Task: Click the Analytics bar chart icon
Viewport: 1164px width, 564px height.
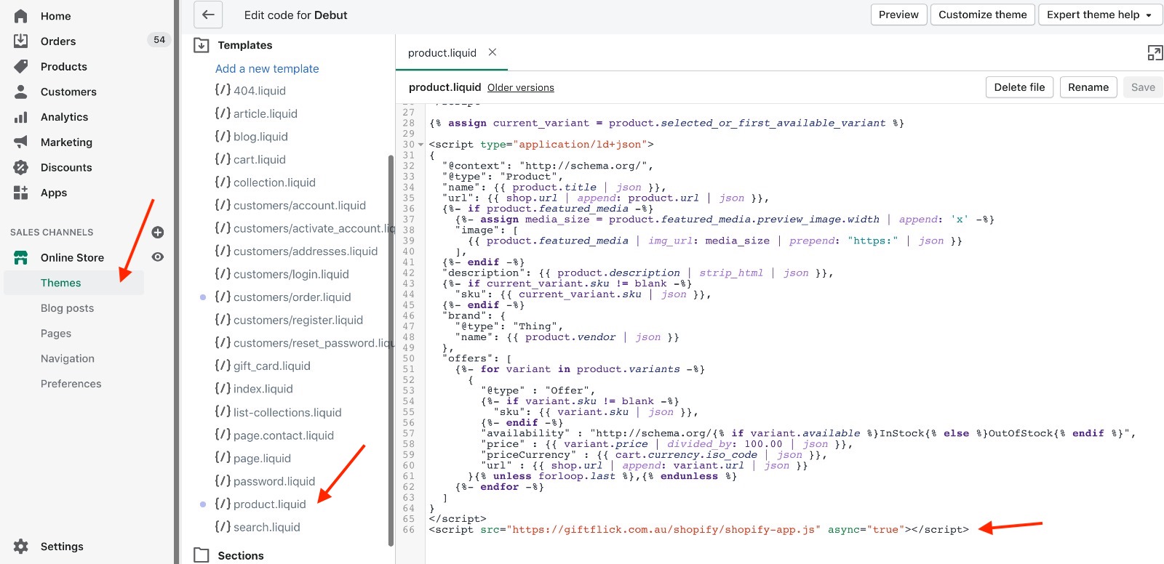Action: tap(21, 117)
